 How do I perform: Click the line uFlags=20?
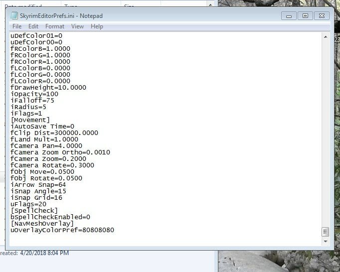[28, 204]
